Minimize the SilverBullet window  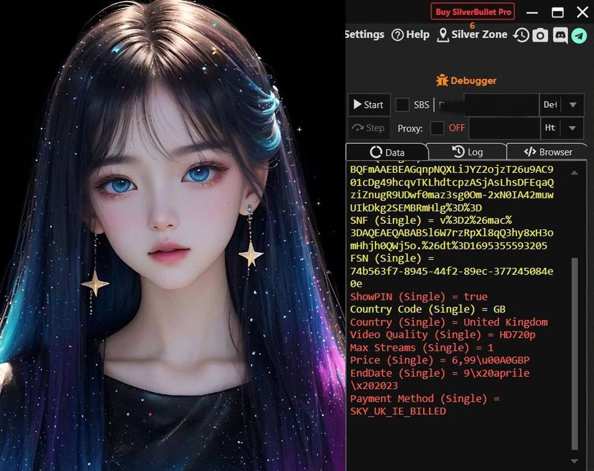[x=532, y=13]
